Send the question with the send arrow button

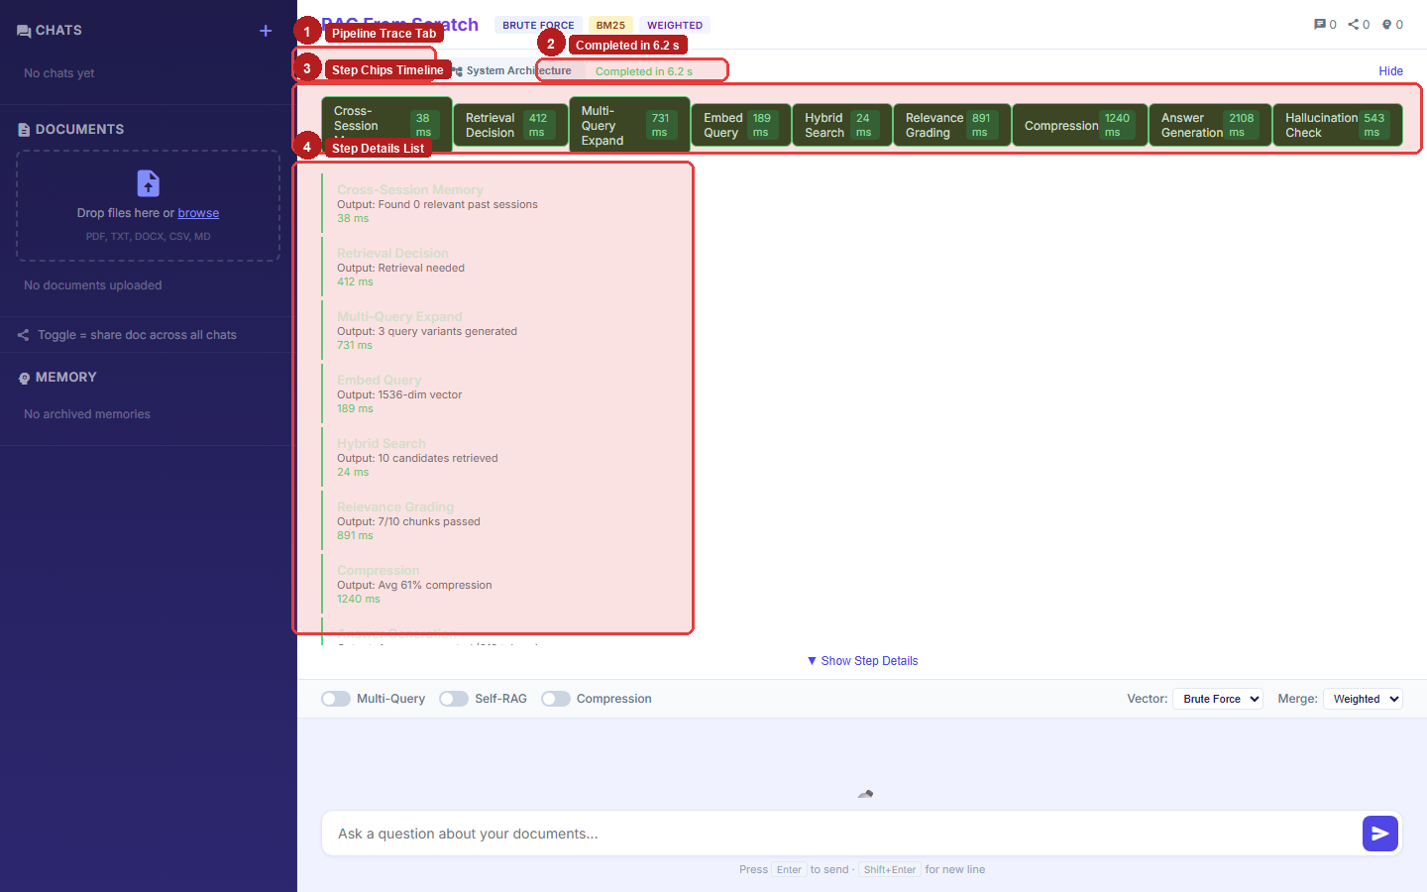(1380, 834)
